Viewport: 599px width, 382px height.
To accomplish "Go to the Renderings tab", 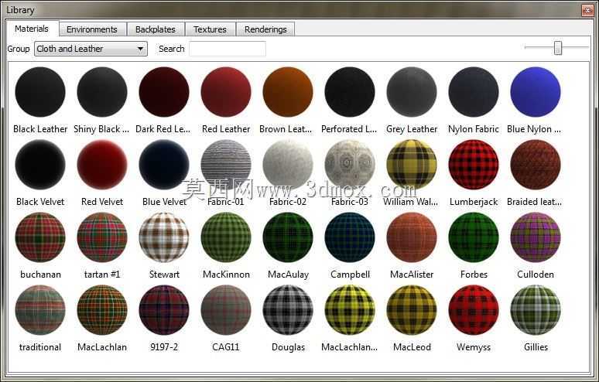I will click(265, 29).
